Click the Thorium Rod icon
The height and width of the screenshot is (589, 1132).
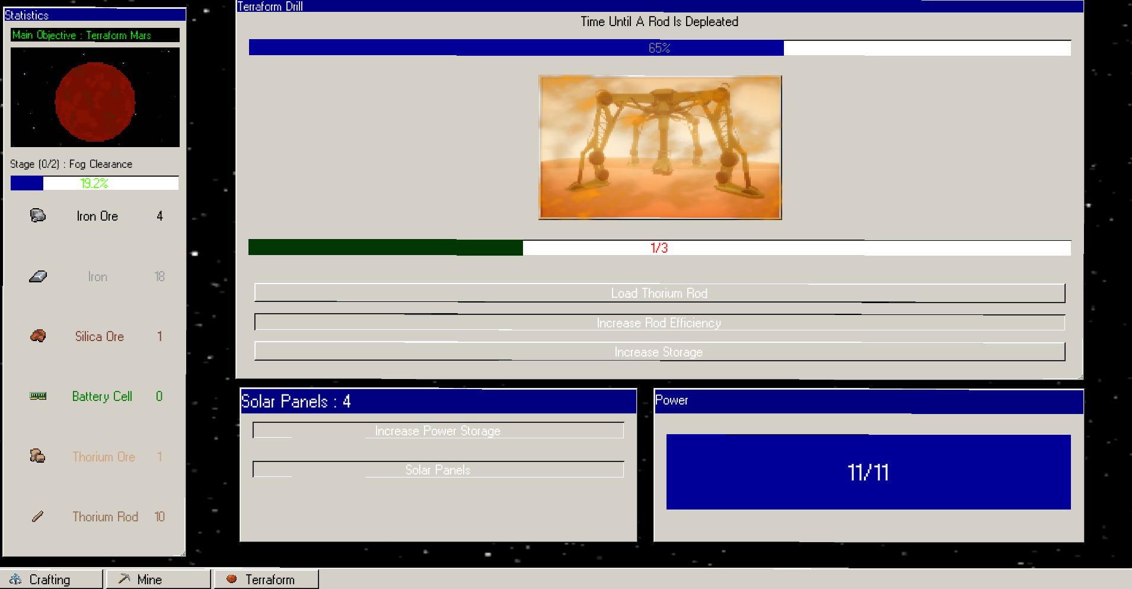click(38, 517)
